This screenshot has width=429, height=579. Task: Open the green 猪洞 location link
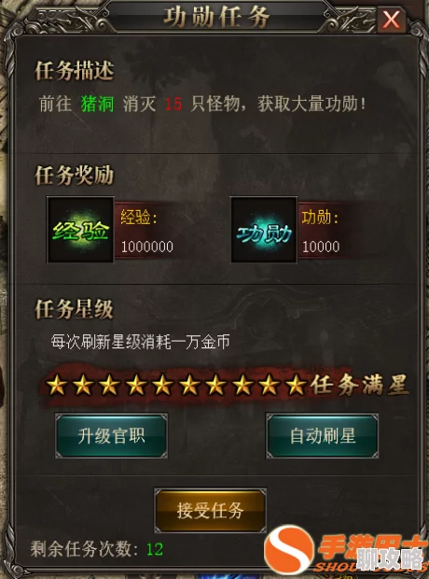pos(97,104)
